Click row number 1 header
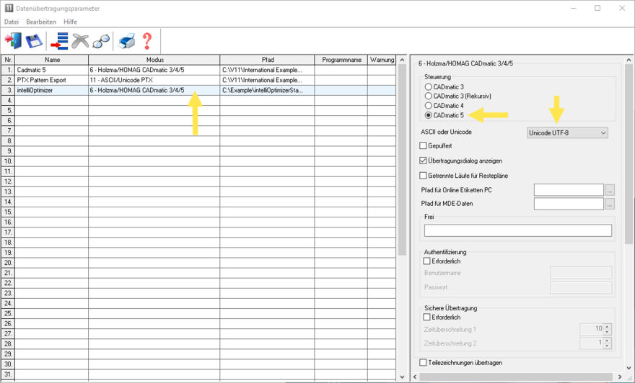The width and height of the screenshot is (635, 383). (x=8, y=70)
